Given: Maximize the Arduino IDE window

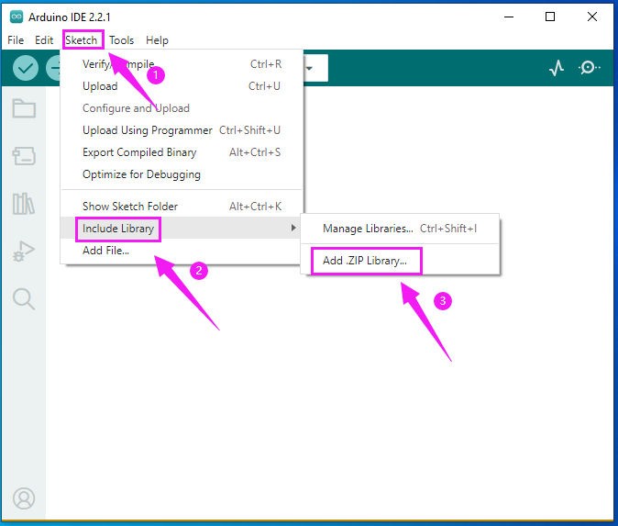Looking at the screenshot, I should click(550, 17).
